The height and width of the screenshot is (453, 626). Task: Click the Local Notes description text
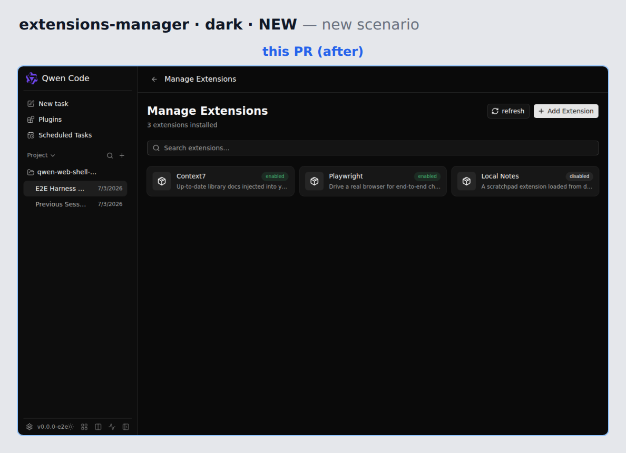coord(537,187)
